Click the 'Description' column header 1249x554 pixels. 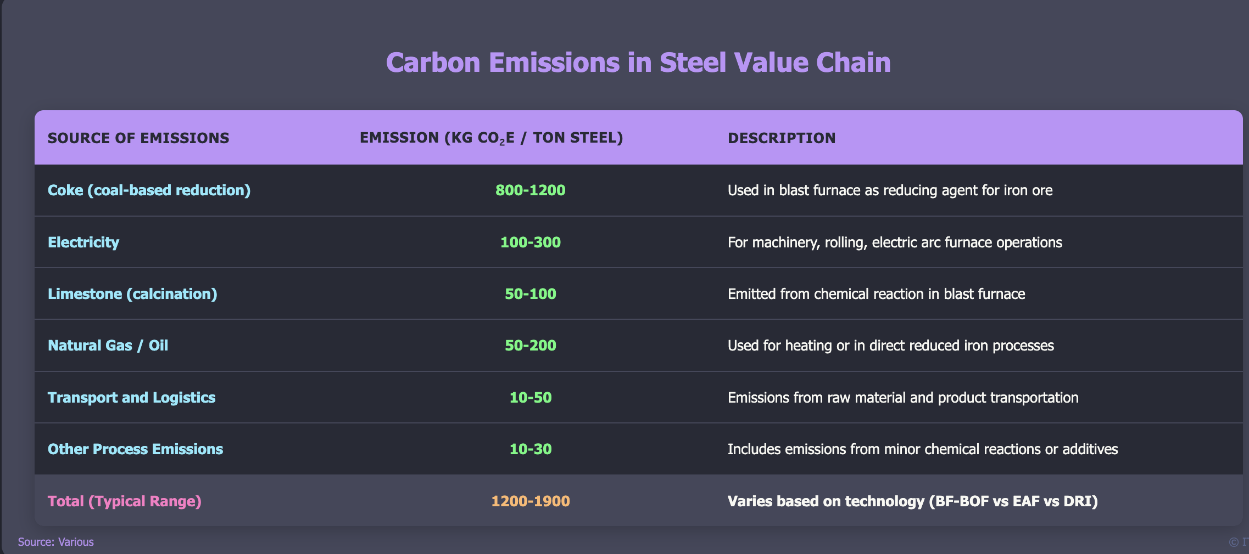pos(782,138)
